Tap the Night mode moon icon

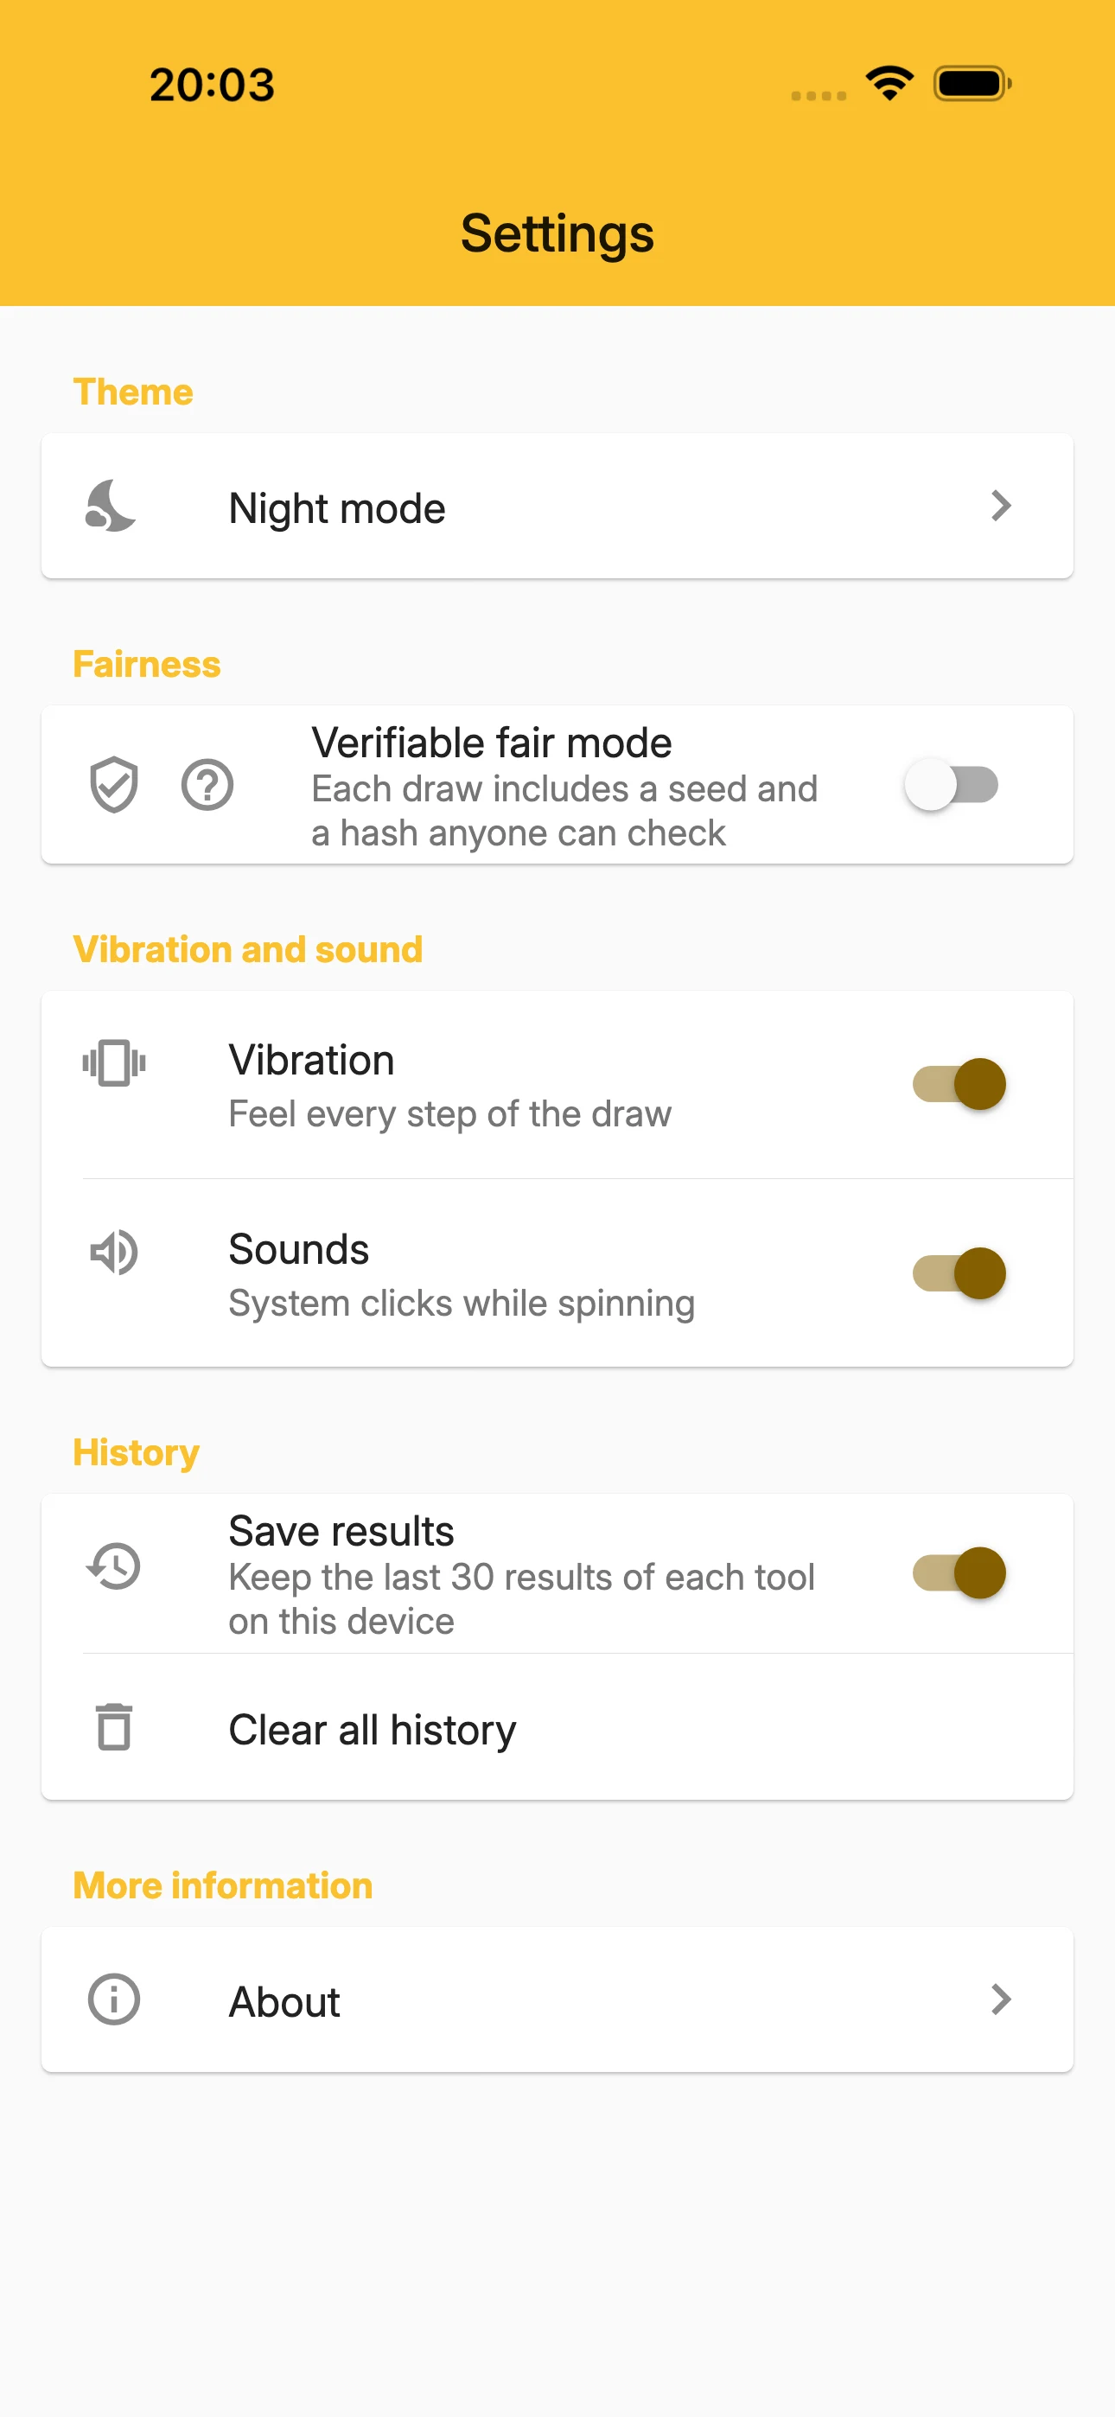click(x=111, y=506)
